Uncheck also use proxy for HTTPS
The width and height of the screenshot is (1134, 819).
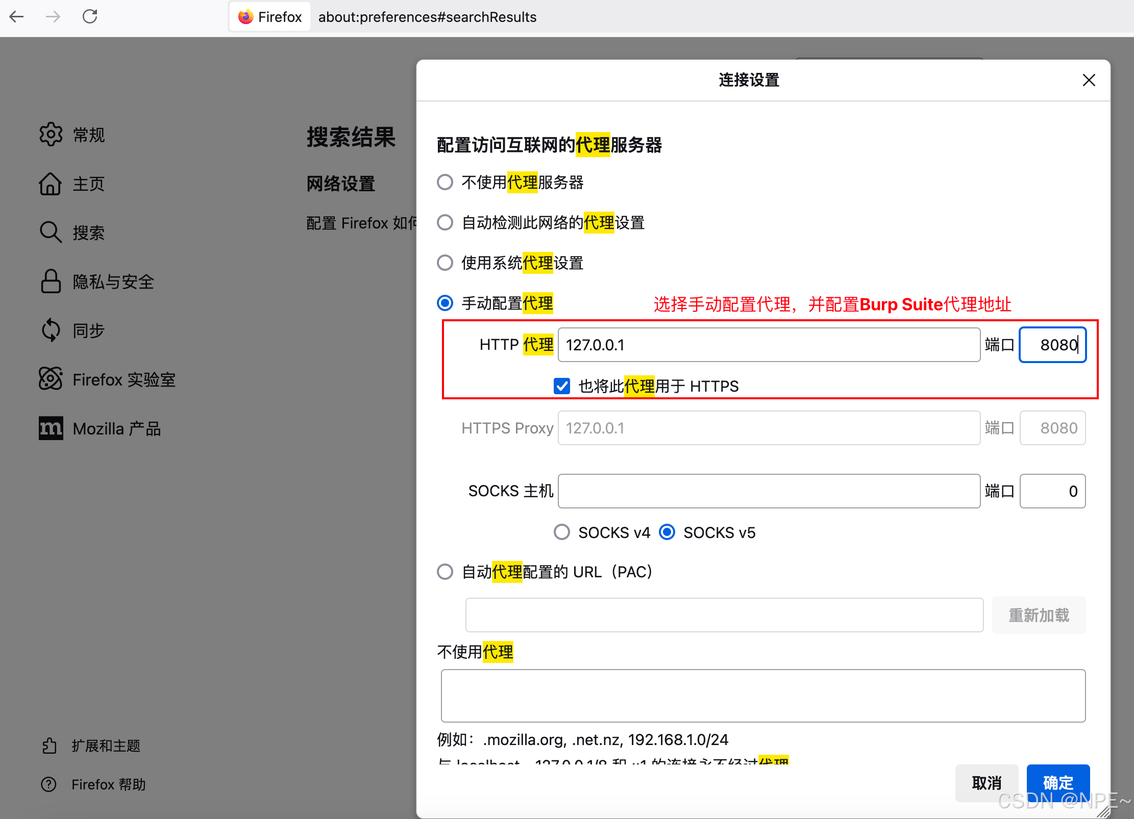562,386
